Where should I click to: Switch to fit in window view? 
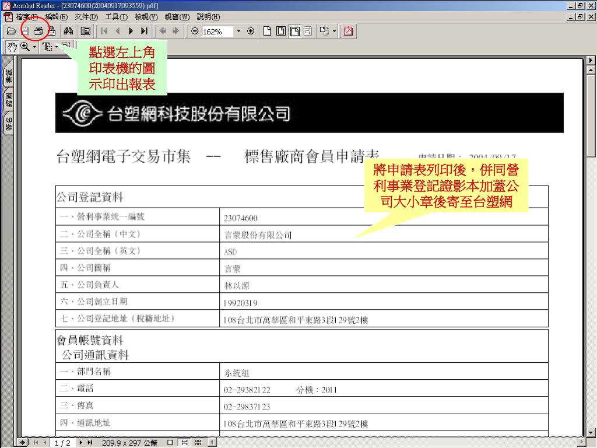[x=281, y=32]
